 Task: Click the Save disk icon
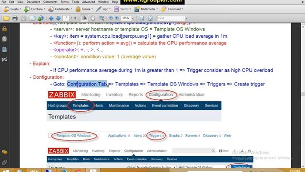pyautogui.click(x=23, y=18)
